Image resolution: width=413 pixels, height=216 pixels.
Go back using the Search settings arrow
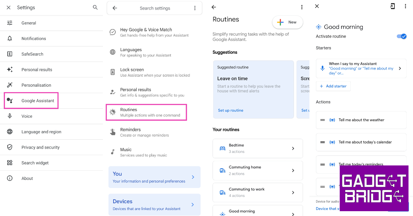[x=115, y=8]
